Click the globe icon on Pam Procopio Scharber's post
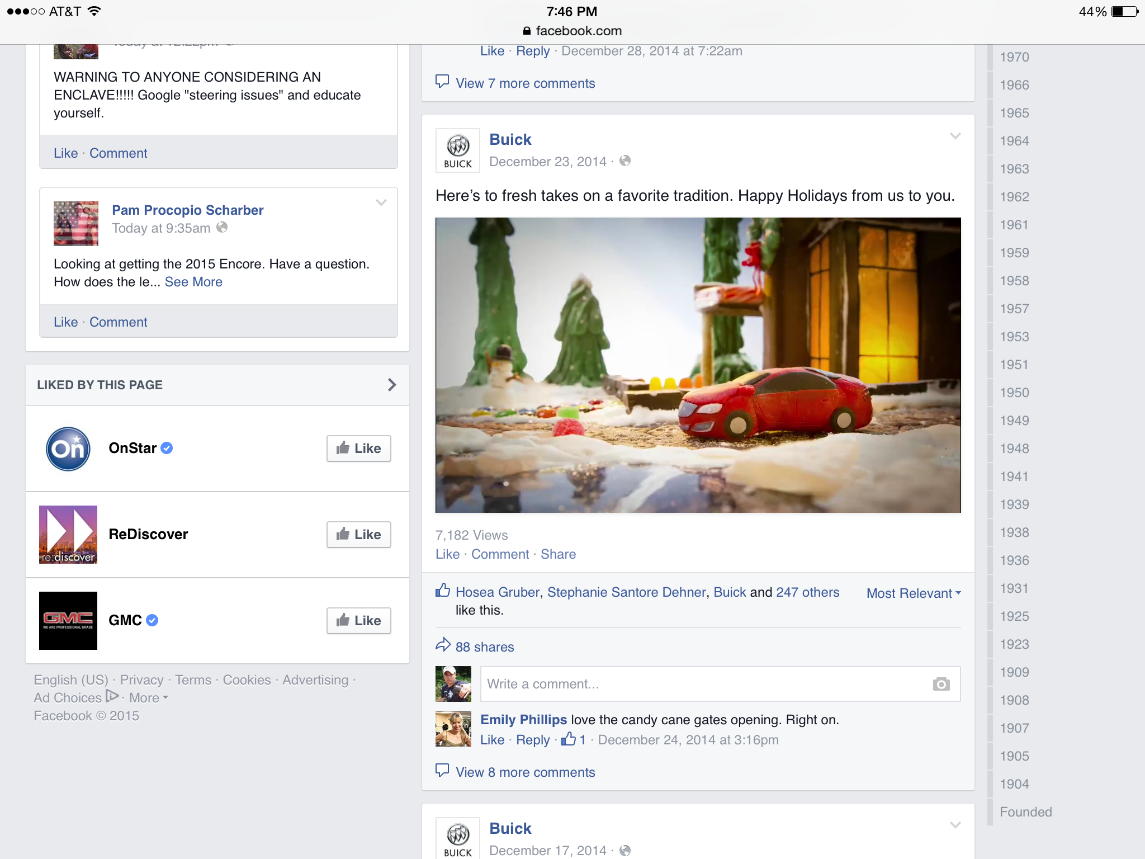The width and height of the screenshot is (1145, 859). (x=222, y=227)
